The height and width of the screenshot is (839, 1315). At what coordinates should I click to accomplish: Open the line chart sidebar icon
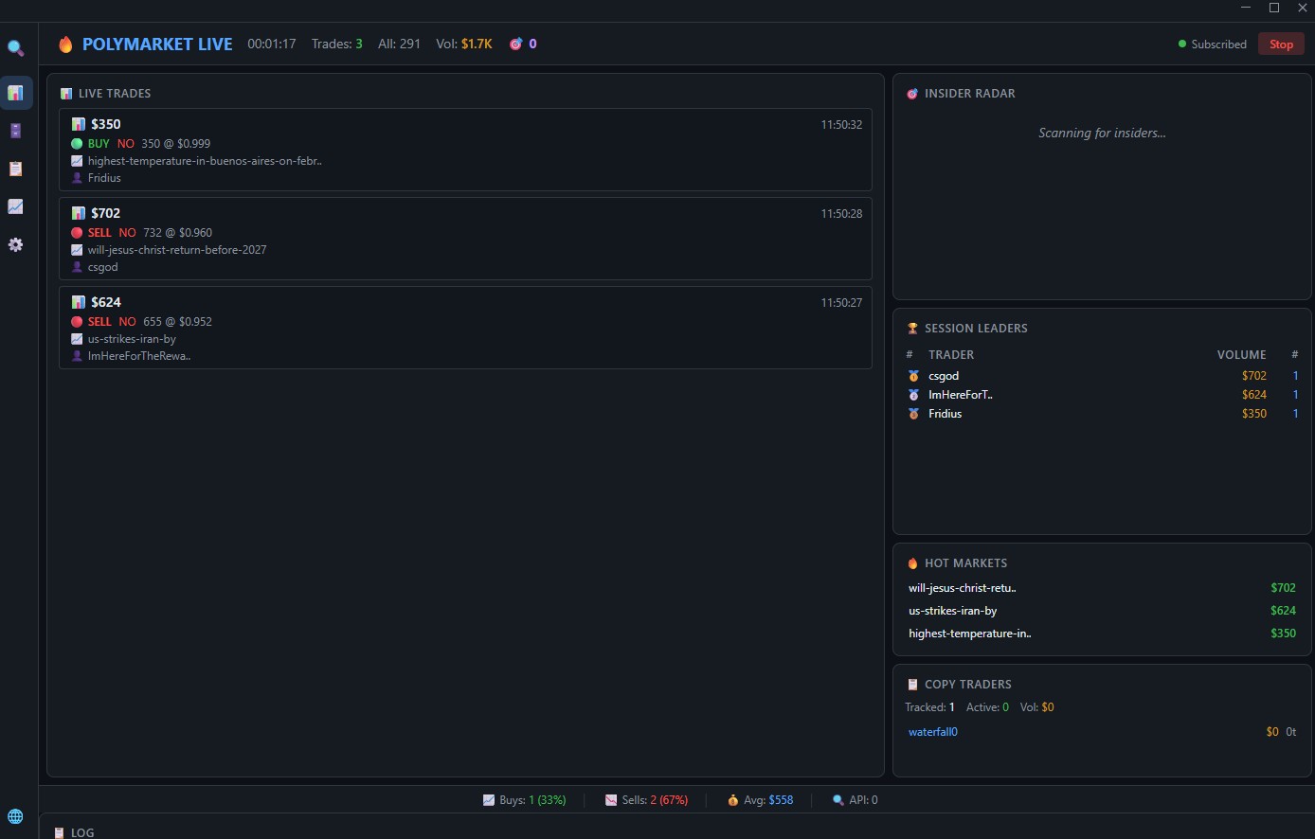click(16, 206)
